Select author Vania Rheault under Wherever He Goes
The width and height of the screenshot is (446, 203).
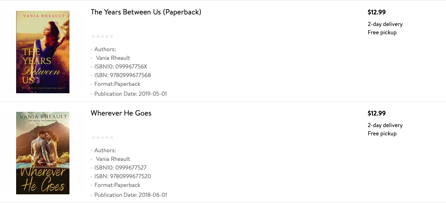113,159
